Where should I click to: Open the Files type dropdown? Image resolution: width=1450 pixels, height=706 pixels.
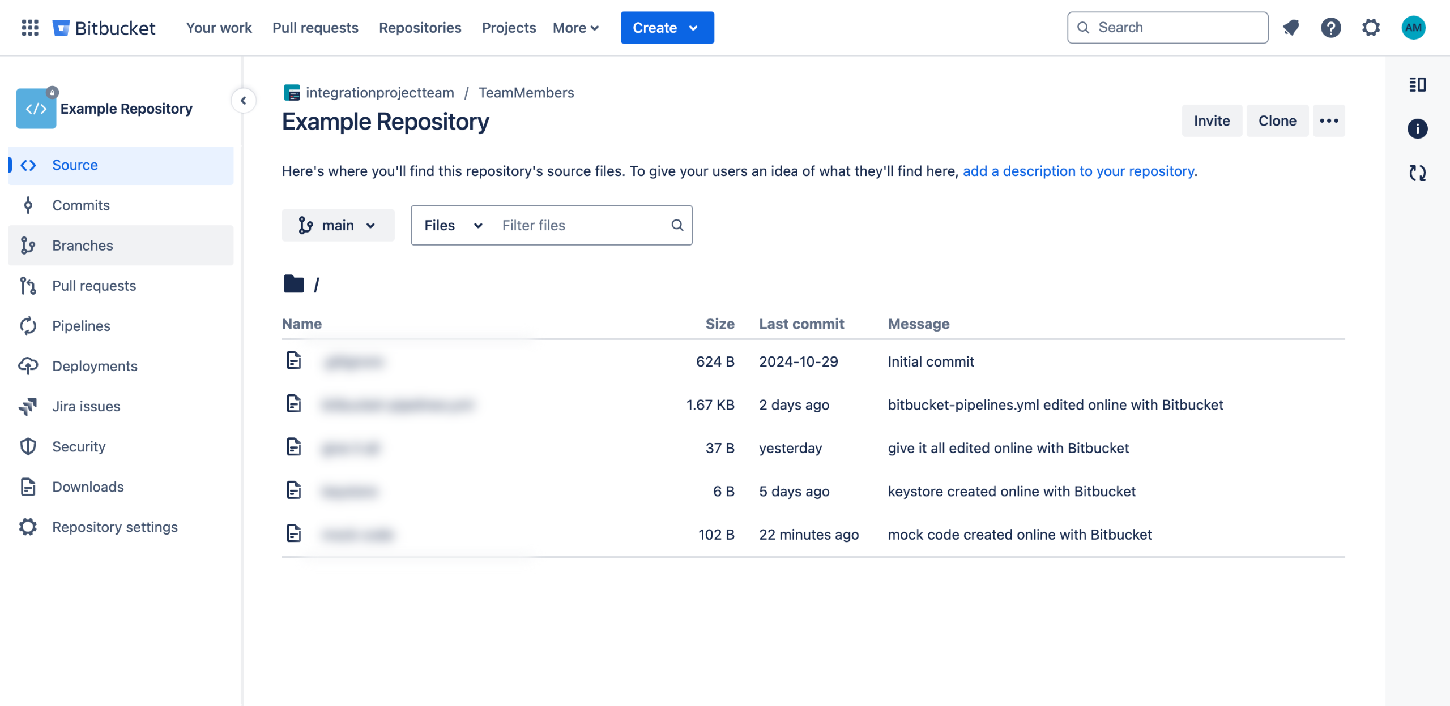click(x=453, y=226)
